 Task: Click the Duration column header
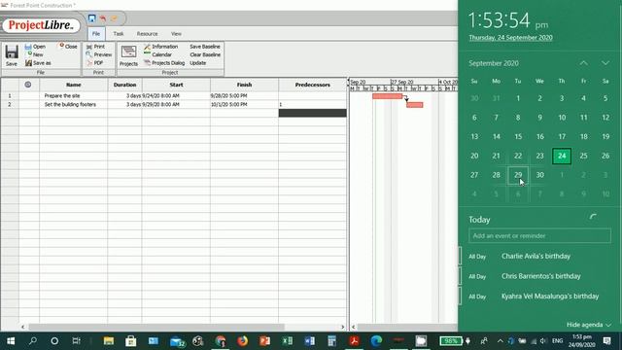[x=124, y=85]
